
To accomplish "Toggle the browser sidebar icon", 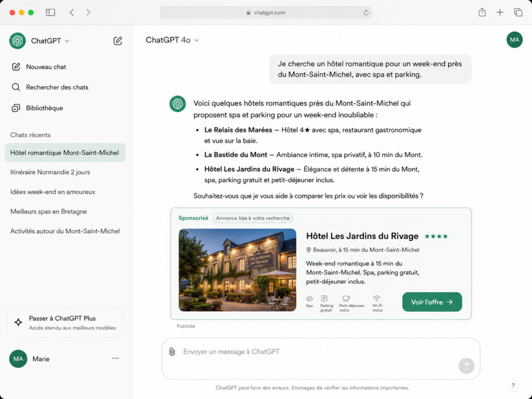I will coord(50,12).
